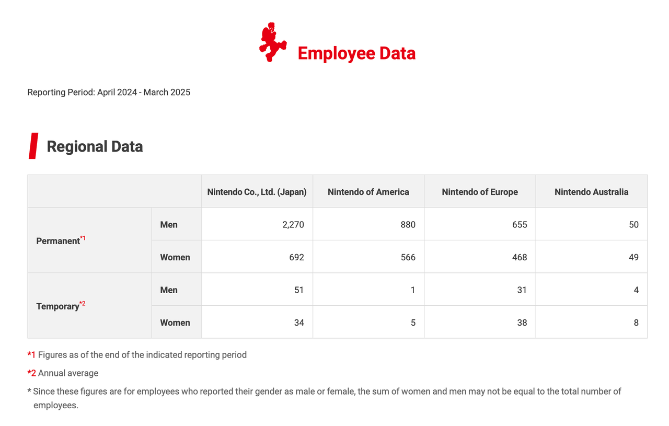The width and height of the screenshot is (669, 426).
Task: Select the value 692 for Japan permanent women
Action: click(296, 257)
